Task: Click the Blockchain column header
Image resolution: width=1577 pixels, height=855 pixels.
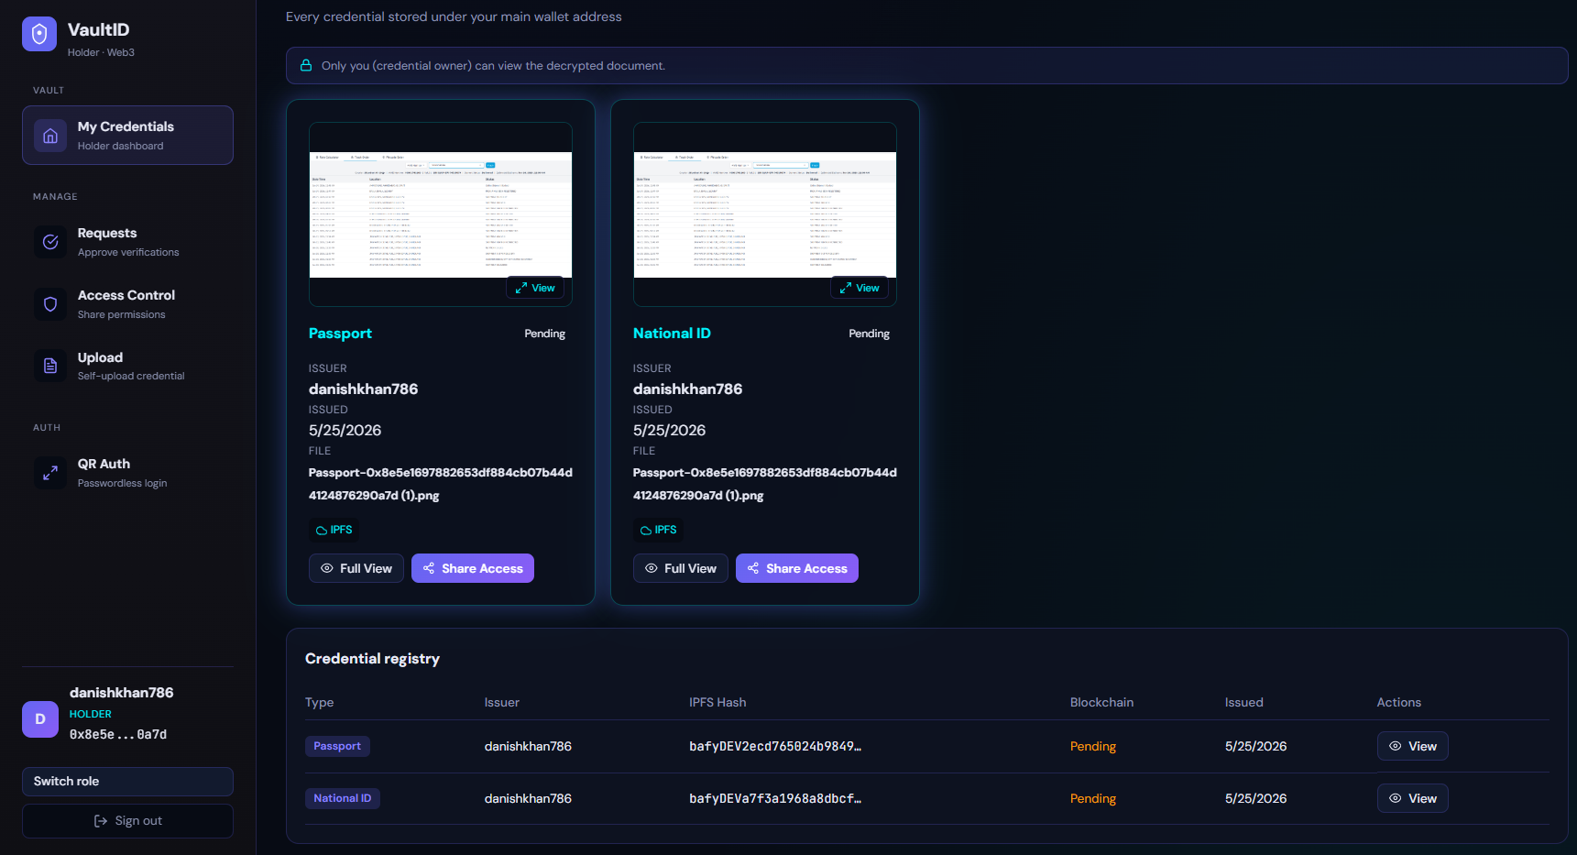Action: click(1101, 702)
